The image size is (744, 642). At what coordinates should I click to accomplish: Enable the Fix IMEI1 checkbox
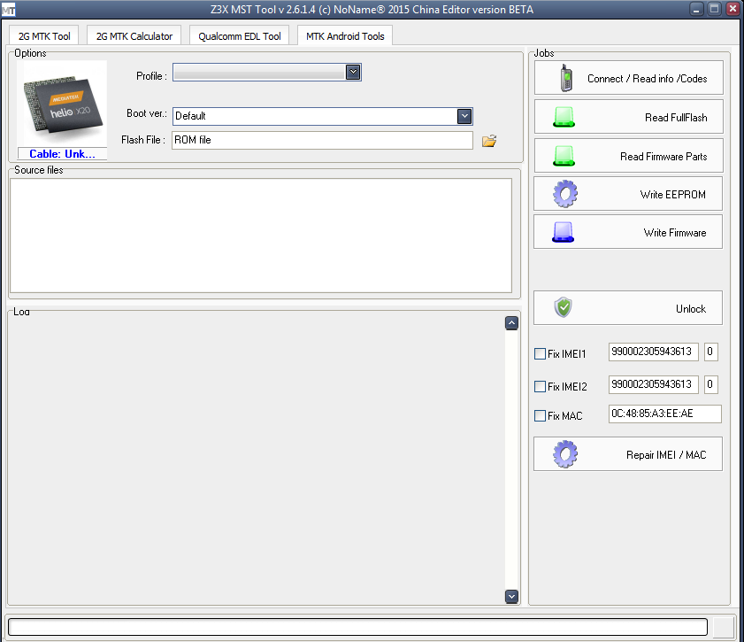click(x=539, y=352)
